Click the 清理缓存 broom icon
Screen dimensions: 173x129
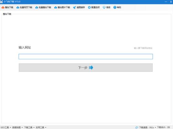click(x=74, y=7)
